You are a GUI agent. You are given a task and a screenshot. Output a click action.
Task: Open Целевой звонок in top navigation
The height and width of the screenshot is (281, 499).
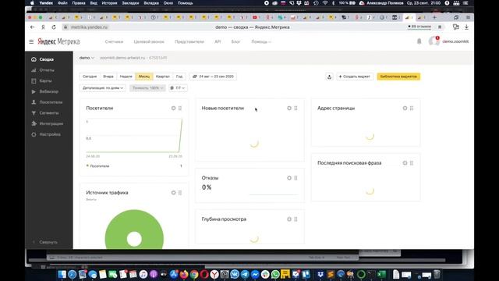pos(149,41)
